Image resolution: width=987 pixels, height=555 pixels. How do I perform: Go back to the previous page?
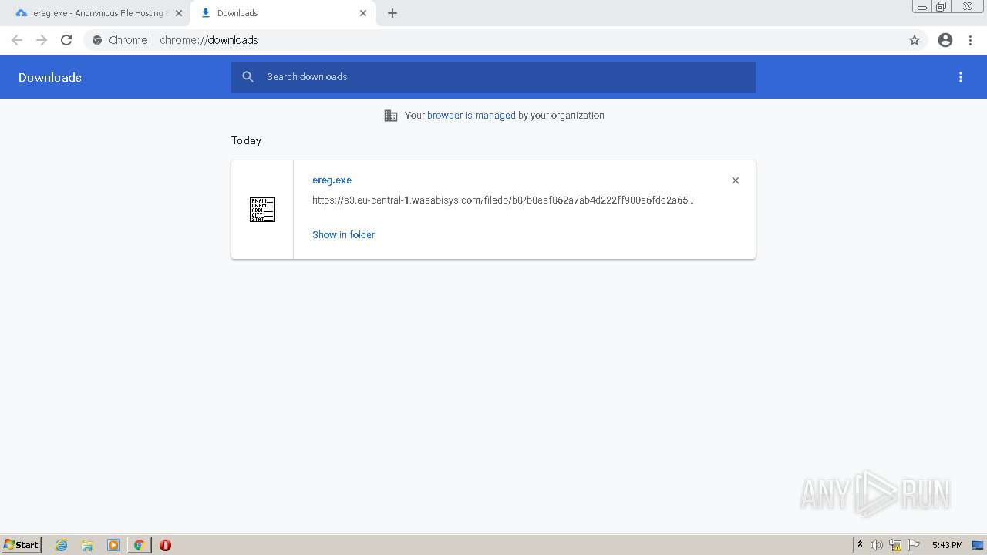coord(17,40)
